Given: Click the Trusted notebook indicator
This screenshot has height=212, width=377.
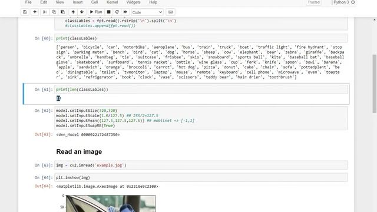Looking at the screenshot, I should (x=314, y=2).
